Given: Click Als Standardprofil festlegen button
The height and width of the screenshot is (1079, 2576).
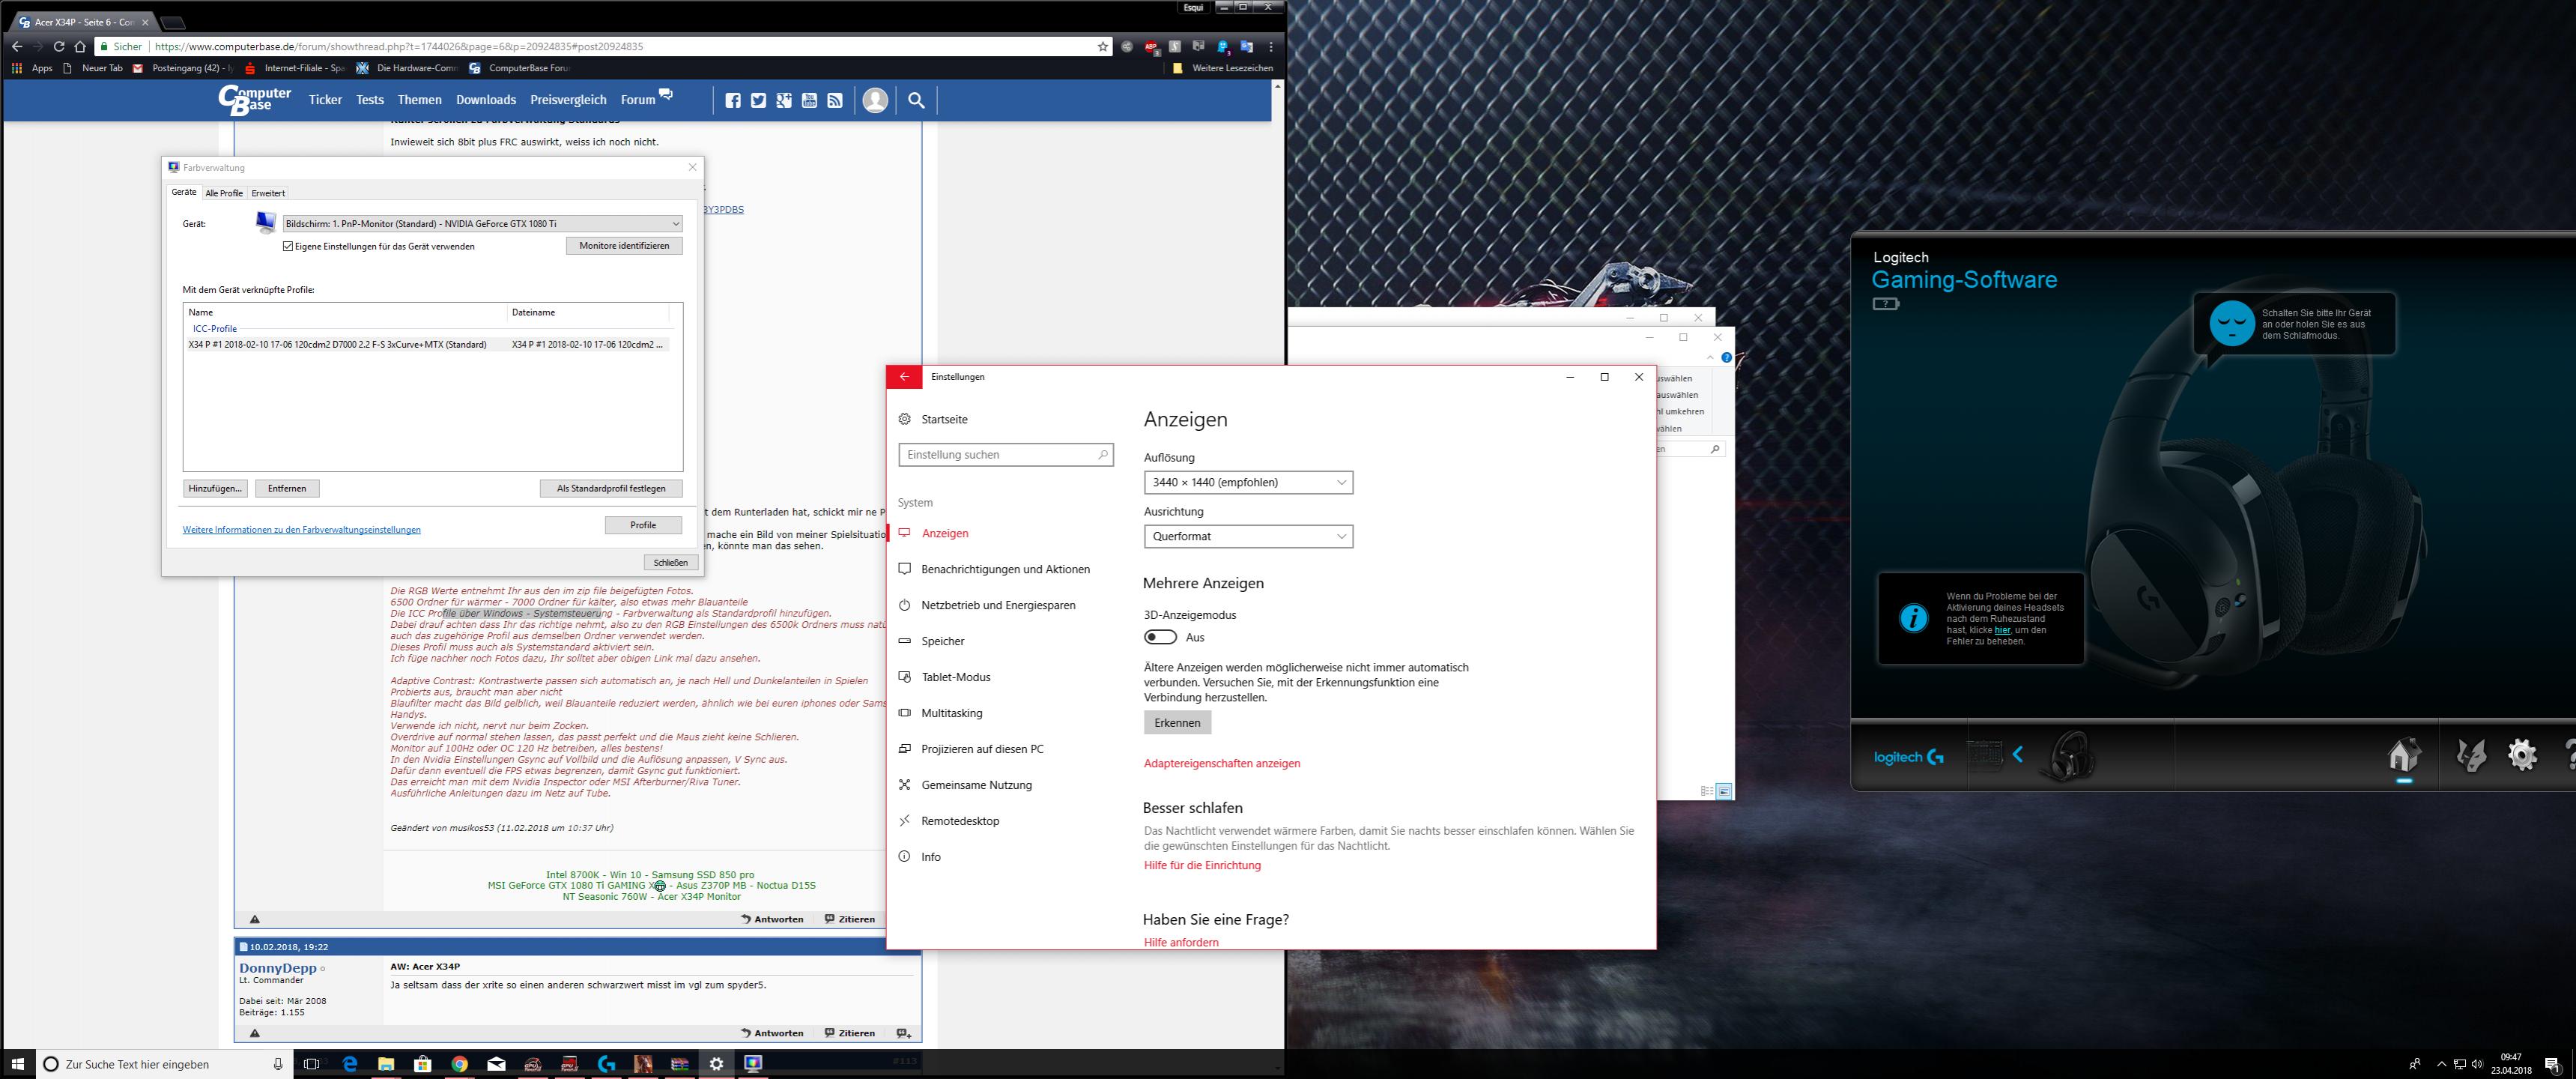Looking at the screenshot, I should click(611, 488).
